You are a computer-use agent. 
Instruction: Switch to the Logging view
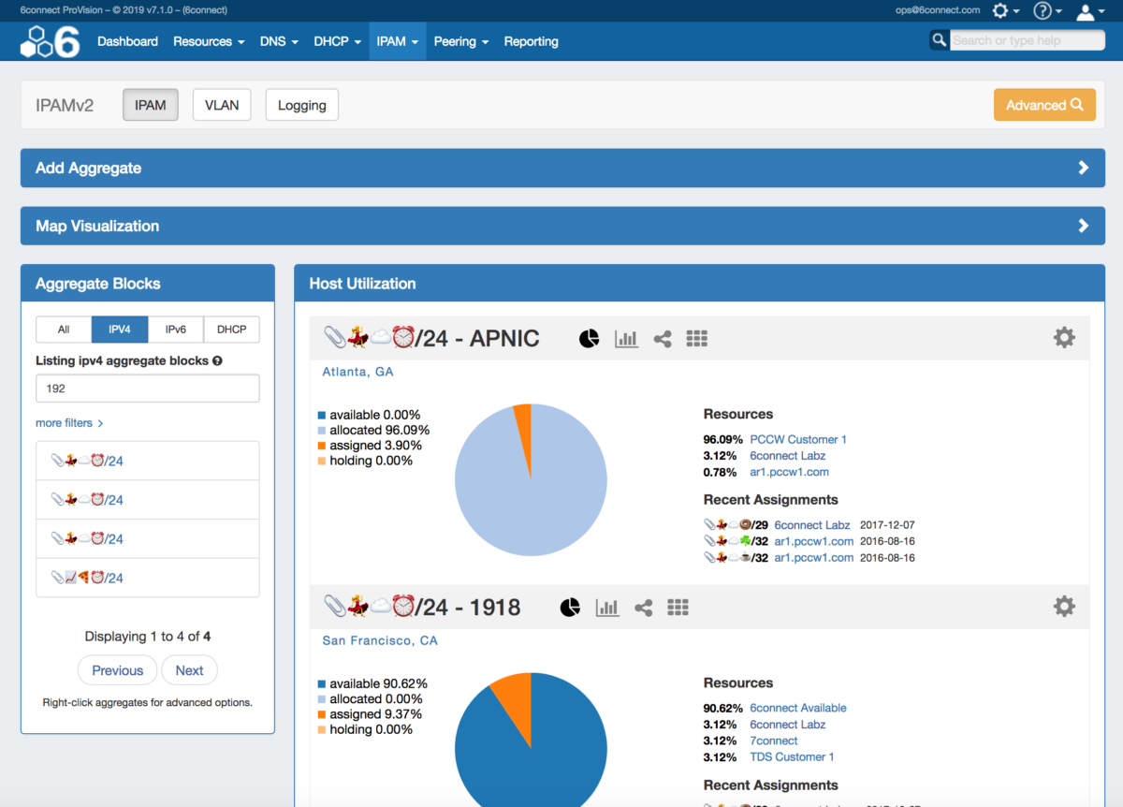coord(302,105)
